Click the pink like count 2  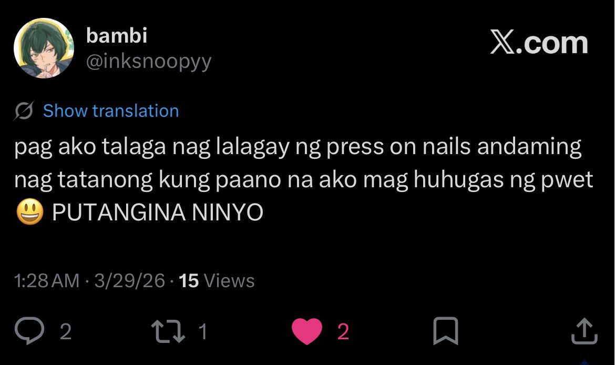point(343,332)
